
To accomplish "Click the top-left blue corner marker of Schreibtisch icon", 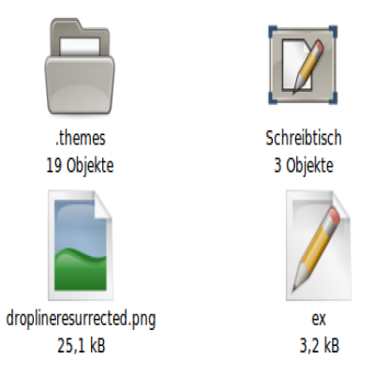I will coord(273,31).
